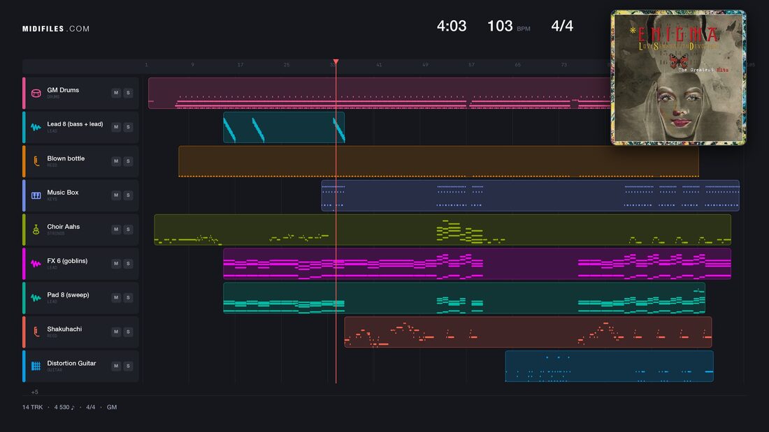Click the 103 BPM tempo value
The image size is (769, 432).
pos(500,26)
